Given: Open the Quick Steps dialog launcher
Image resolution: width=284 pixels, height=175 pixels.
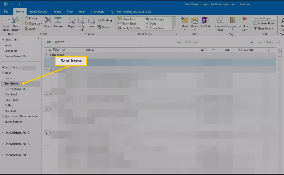Looking at the screenshot, I should pos(176,34).
